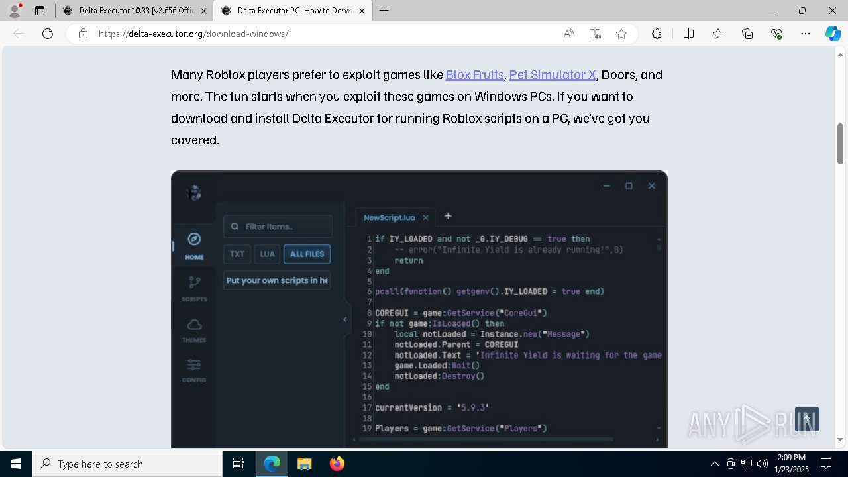Open Browser essentials
The height and width of the screenshot is (477, 848).
click(x=776, y=34)
